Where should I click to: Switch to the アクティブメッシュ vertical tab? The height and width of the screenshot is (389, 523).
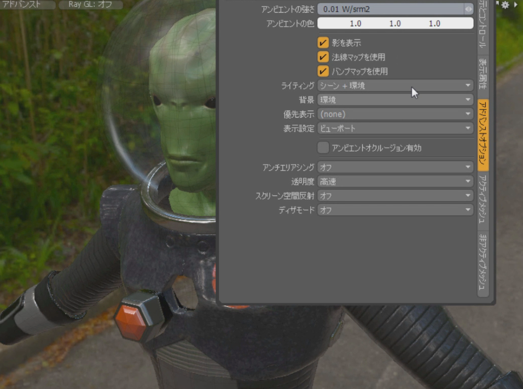pyautogui.click(x=483, y=200)
